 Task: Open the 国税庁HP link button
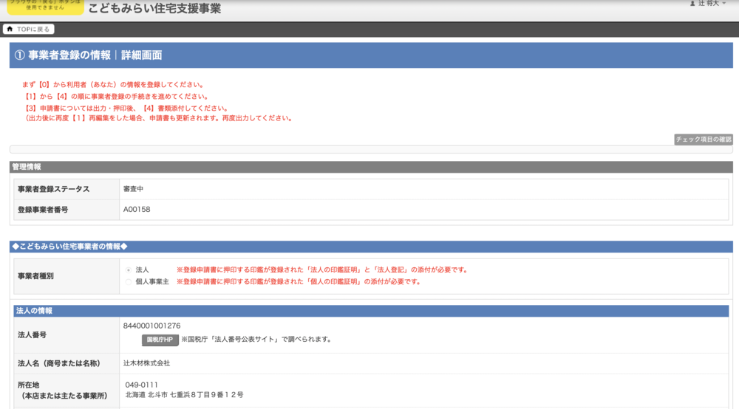point(160,340)
